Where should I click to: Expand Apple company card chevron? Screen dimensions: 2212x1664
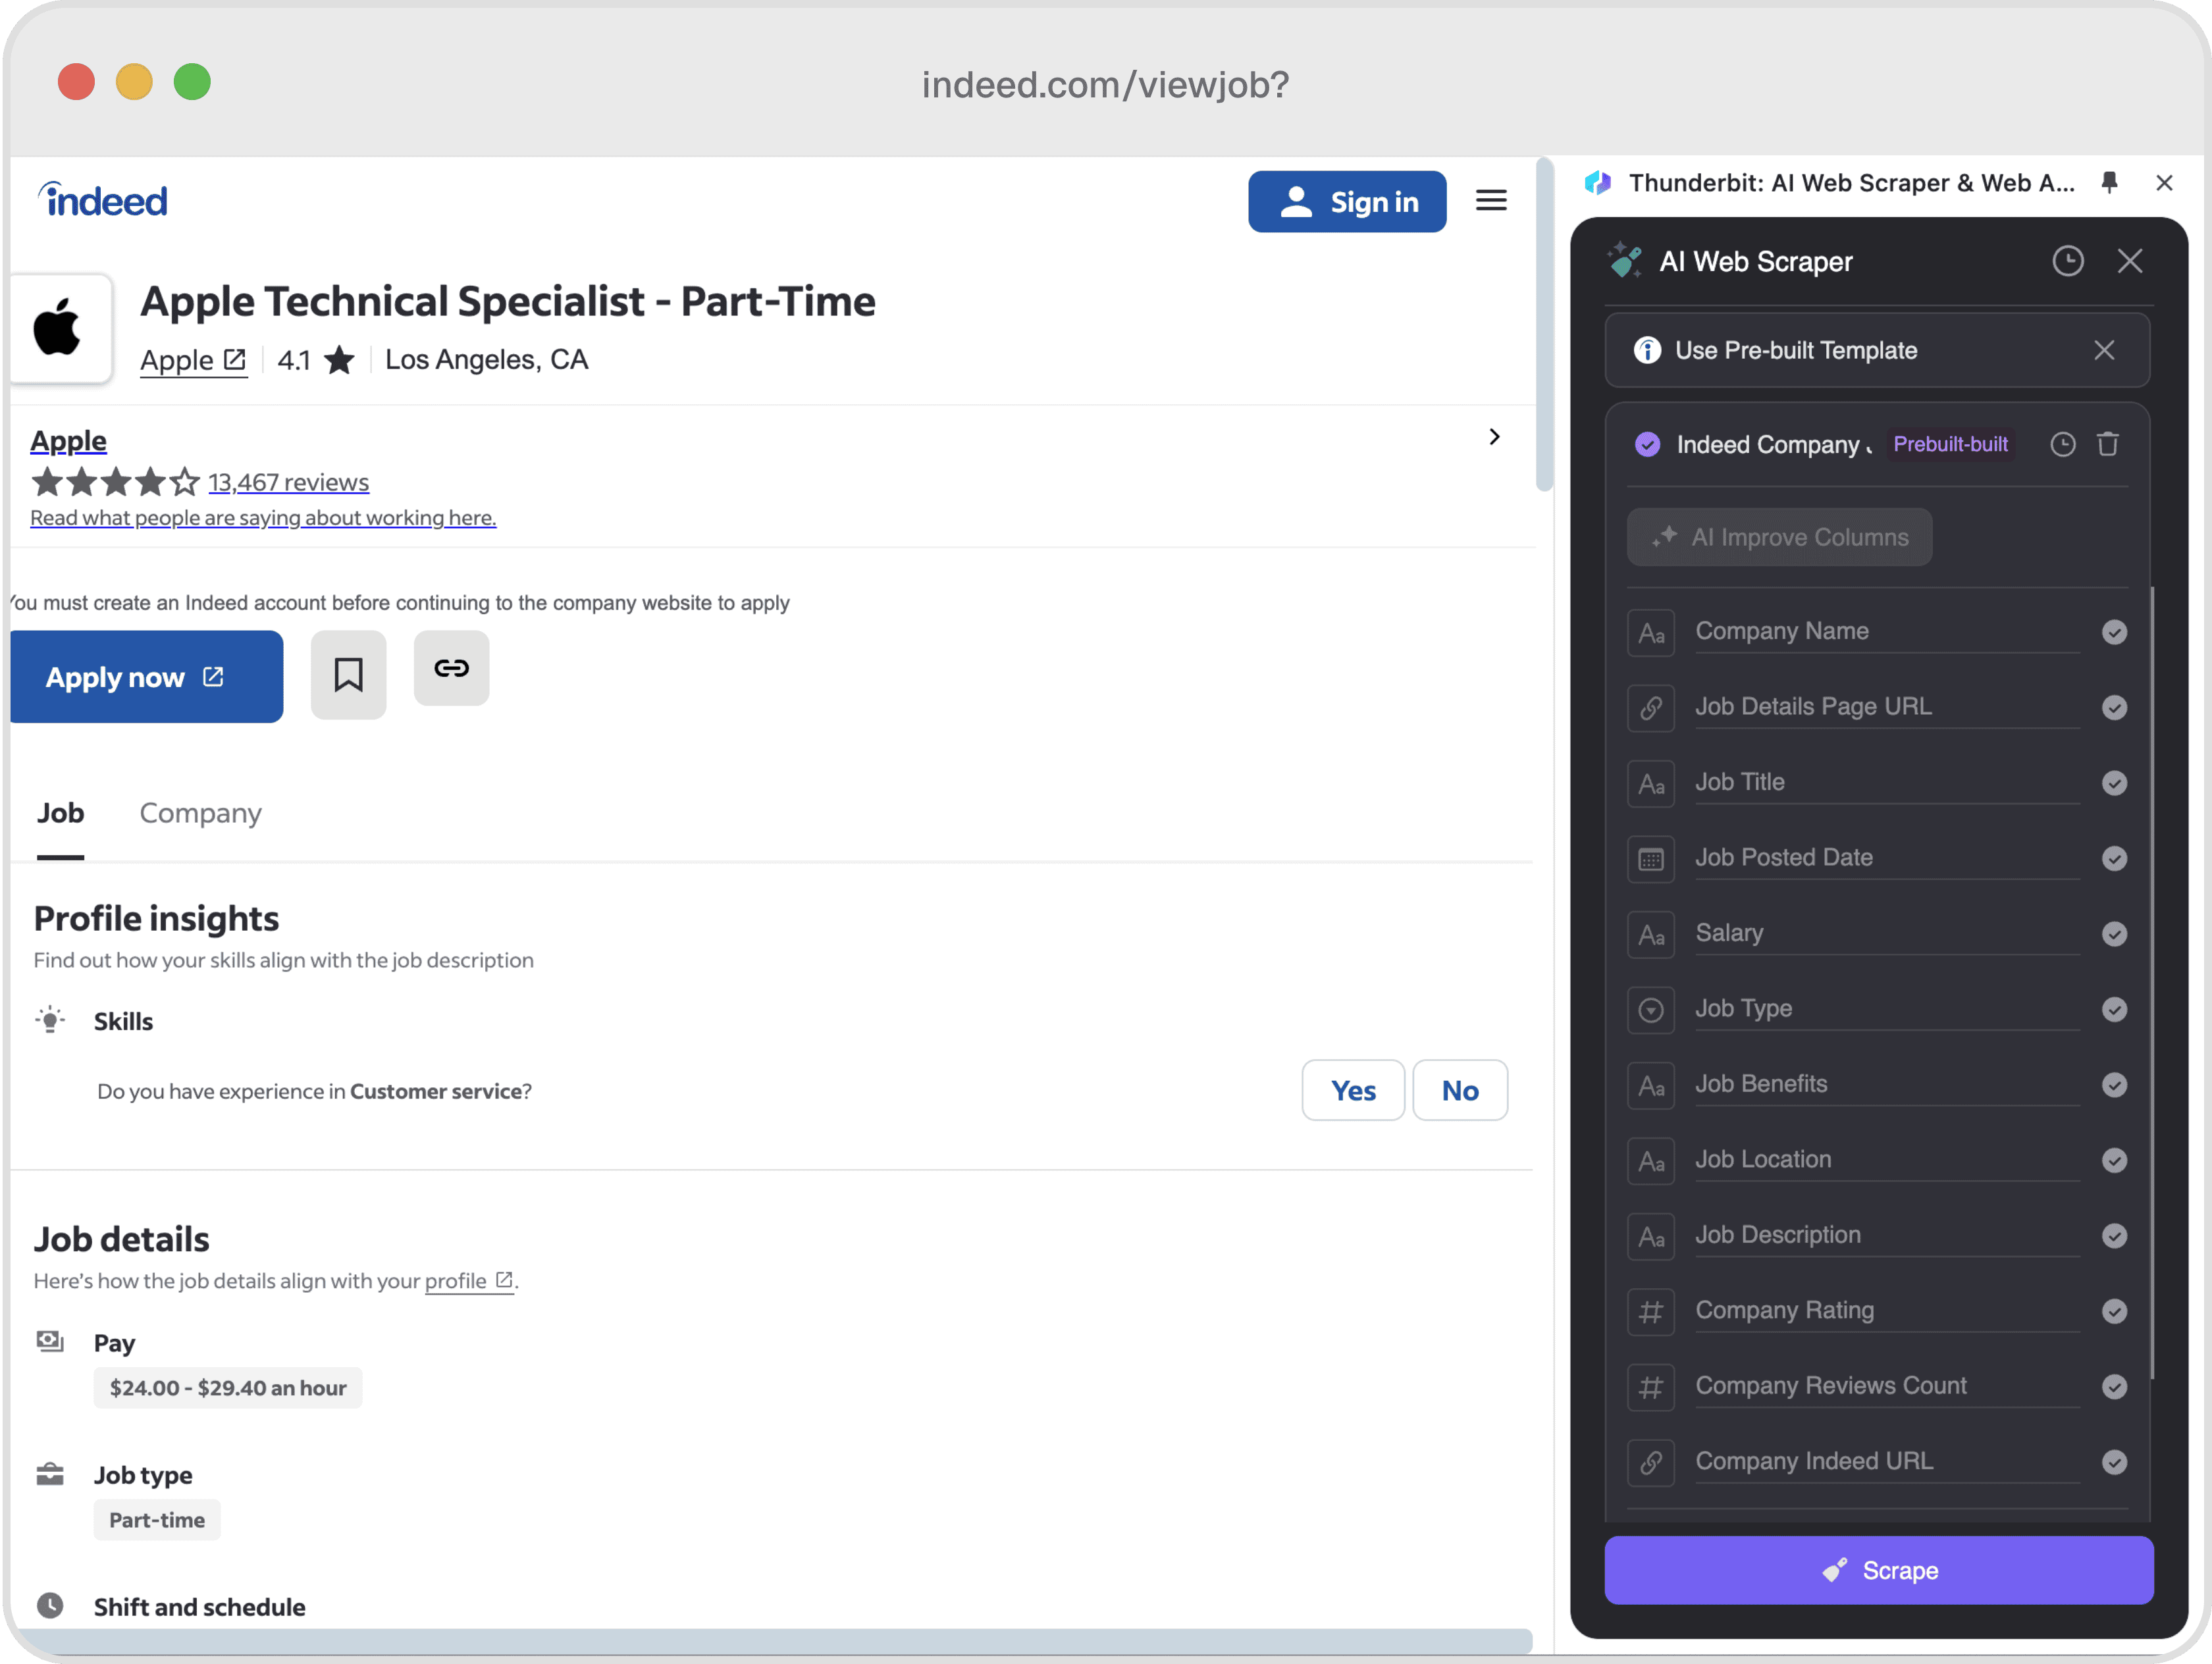(1494, 436)
